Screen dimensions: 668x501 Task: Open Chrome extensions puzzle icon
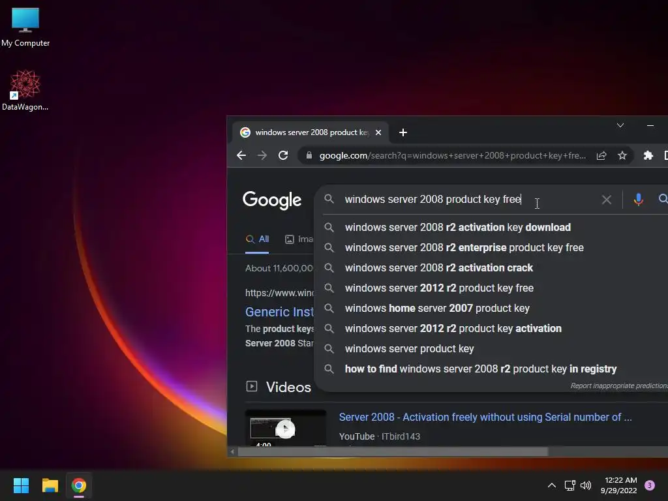point(648,155)
